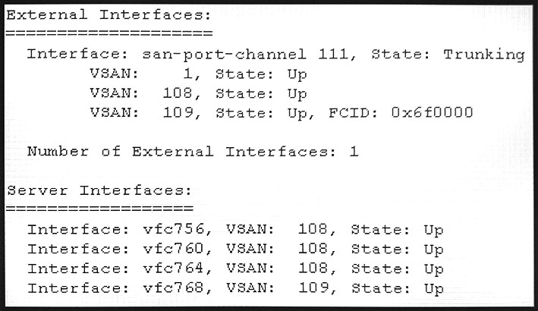The height and width of the screenshot is (311, 538).
Task: Select the external VSAN 108 state line
Action: [x=197, y=94]
